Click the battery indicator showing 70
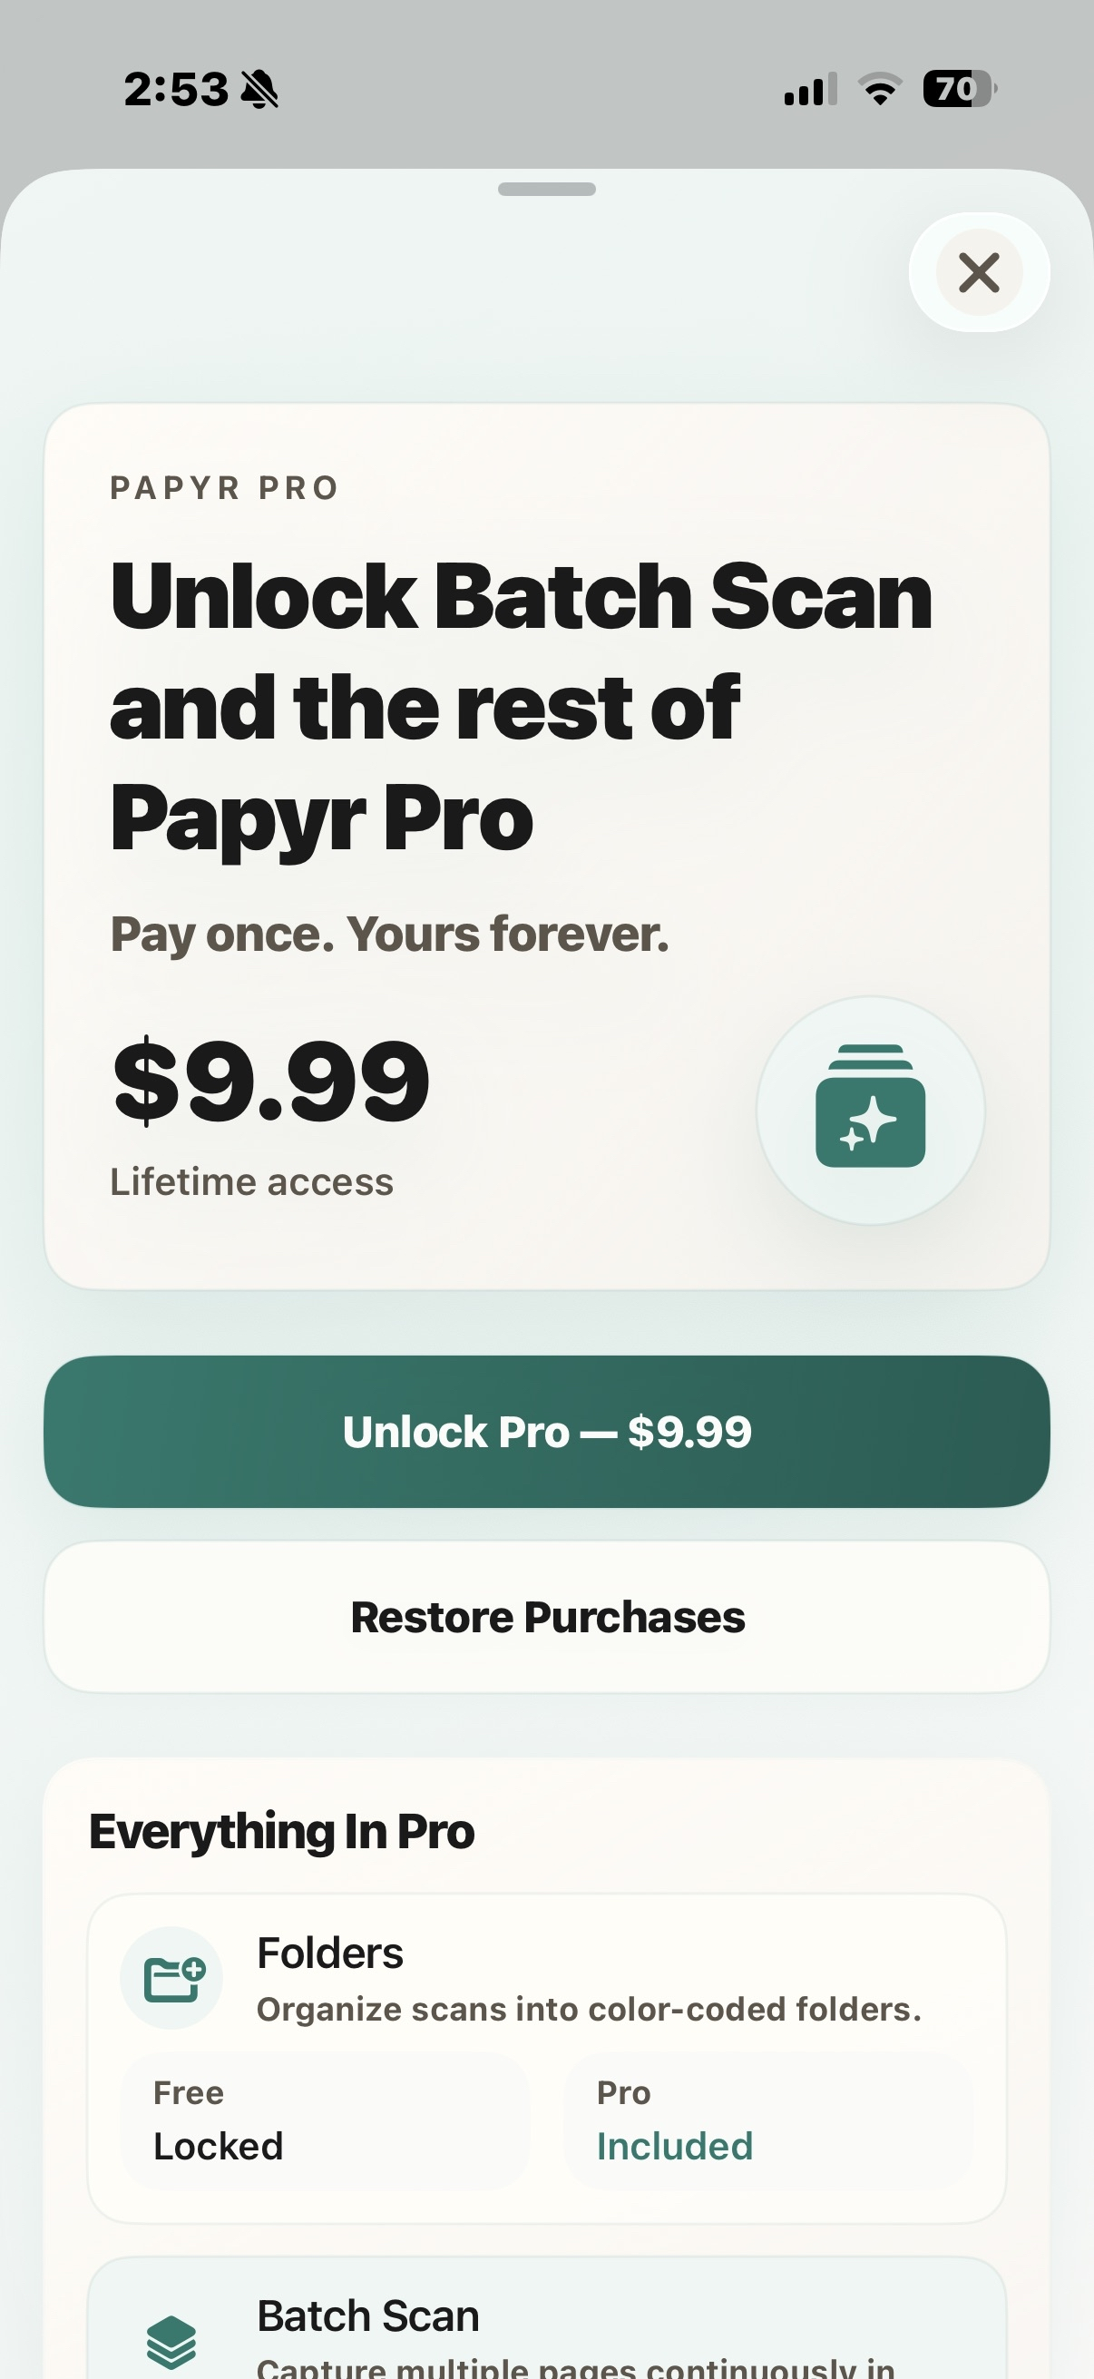This screenshot has height=2379, width=1094. (958, 88)
